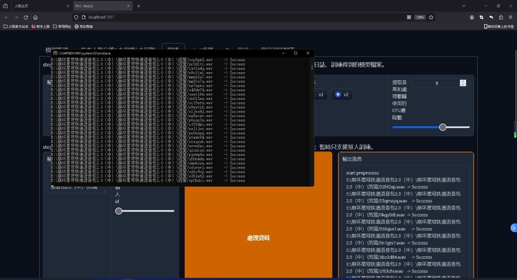Open browser home page
Image resolution: width=517 pixels, height=280 pixels.
click(35, 17)
